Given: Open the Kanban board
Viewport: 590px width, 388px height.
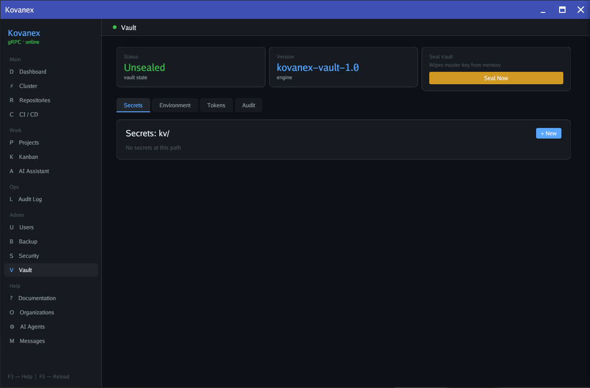Looking at the screenshot, I should coord(28,157).
